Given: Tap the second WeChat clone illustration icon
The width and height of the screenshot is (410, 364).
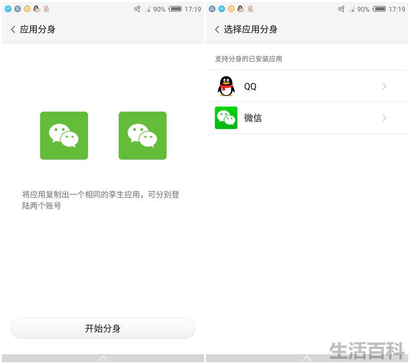Looking at the screenshot, I should 142,136.
